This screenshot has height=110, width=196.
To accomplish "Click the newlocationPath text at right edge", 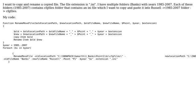I will tap(175, 56).
